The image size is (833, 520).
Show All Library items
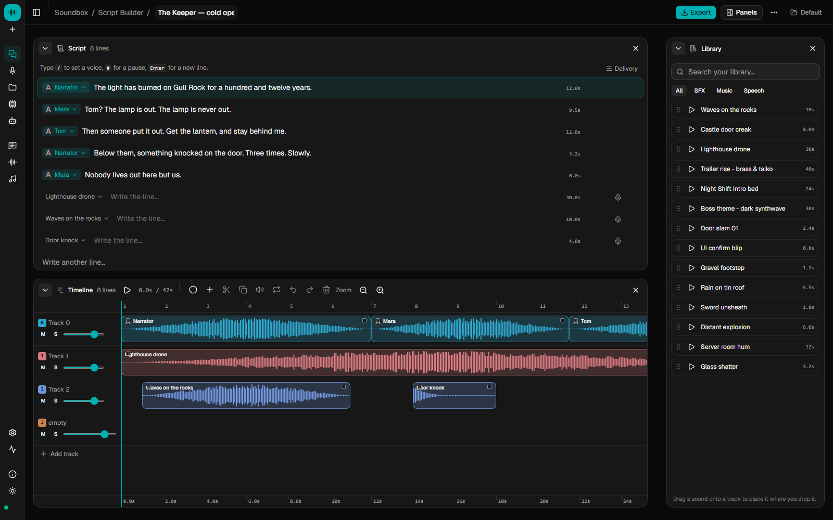pos(679,90)
